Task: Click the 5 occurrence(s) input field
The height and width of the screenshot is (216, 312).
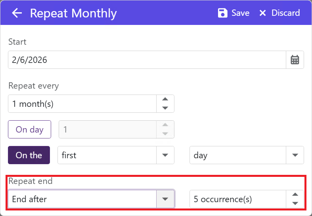Action: click(x=238, y=199)
